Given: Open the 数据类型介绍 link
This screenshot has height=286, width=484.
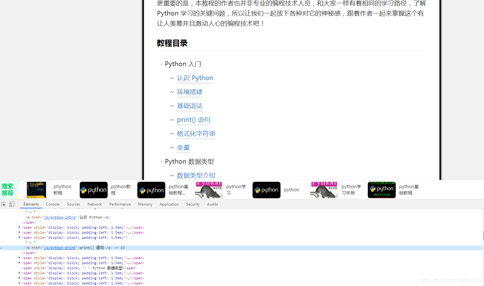Looking at the screenshot, I should click(x=196, y=175).
